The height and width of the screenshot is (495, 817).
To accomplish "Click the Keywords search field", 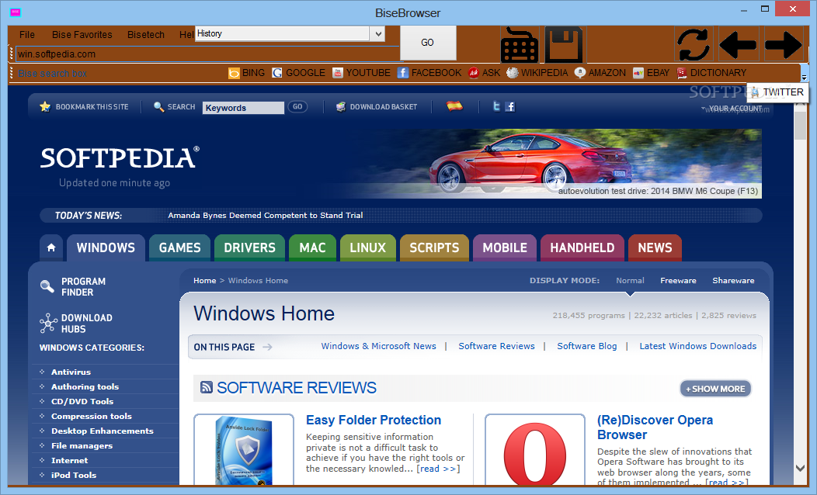I will 243,108.
